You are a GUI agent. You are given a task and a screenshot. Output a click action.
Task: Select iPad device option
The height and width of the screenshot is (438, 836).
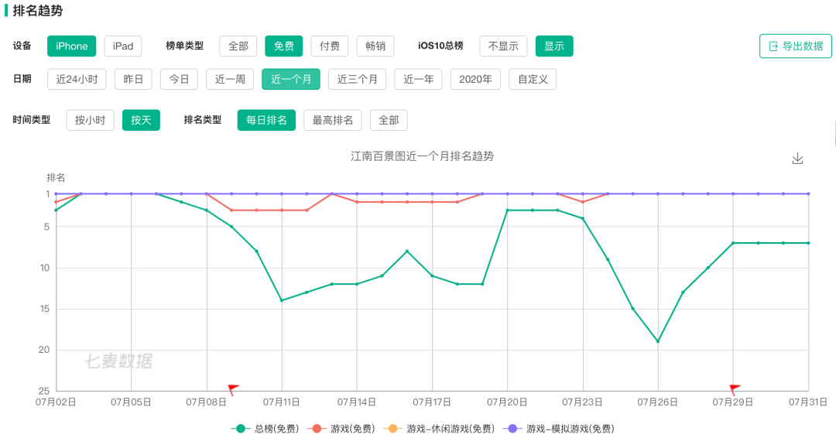click(123, 46)
